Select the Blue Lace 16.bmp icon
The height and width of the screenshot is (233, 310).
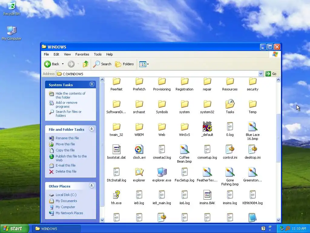[x=252, y=127]
